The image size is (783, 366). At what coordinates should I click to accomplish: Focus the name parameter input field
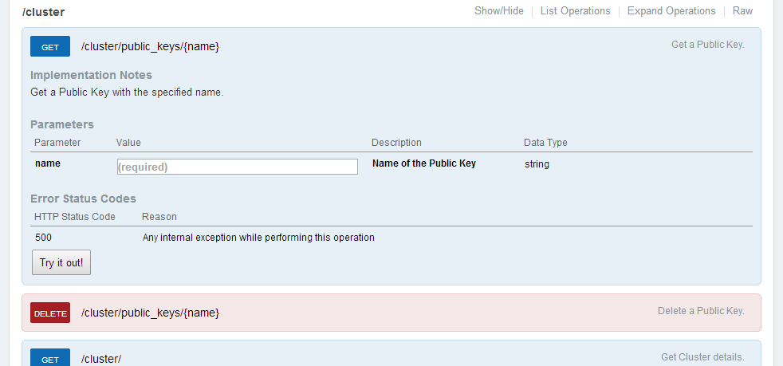[237, 167]
